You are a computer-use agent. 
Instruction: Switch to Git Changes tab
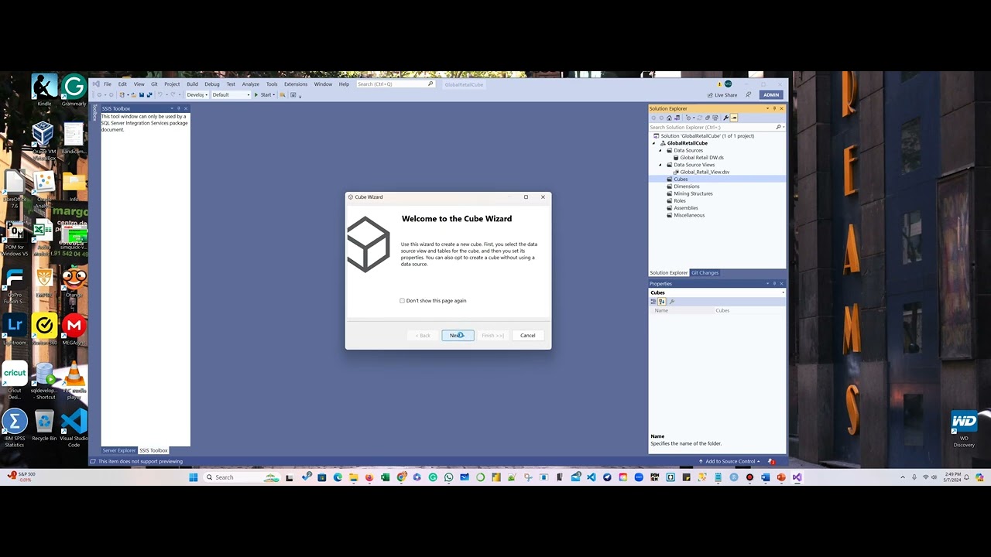click(705, 272)
